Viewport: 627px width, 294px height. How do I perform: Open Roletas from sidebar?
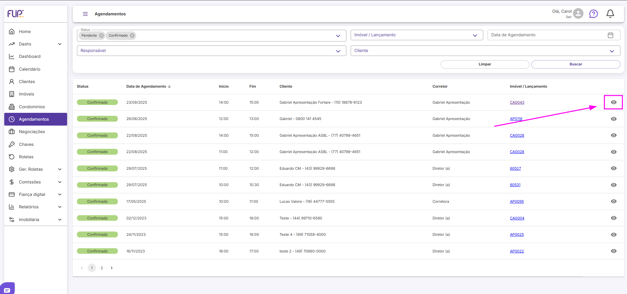[x=35, y=157]
